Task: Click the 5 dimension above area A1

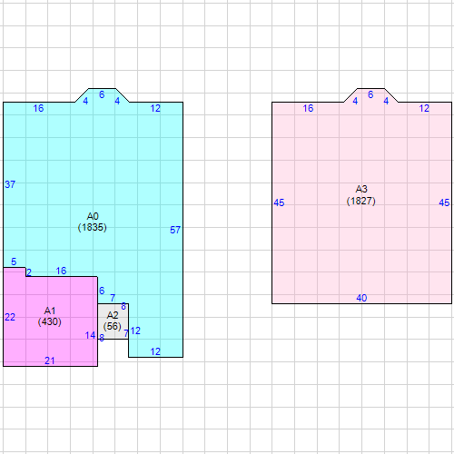Action: [x=14, y=262]
